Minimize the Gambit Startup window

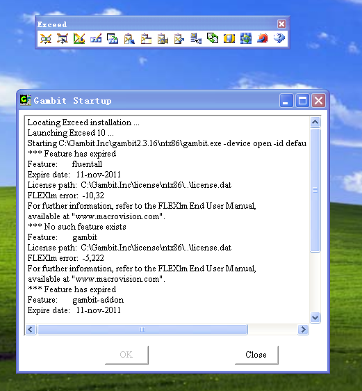tap(286, 101)
